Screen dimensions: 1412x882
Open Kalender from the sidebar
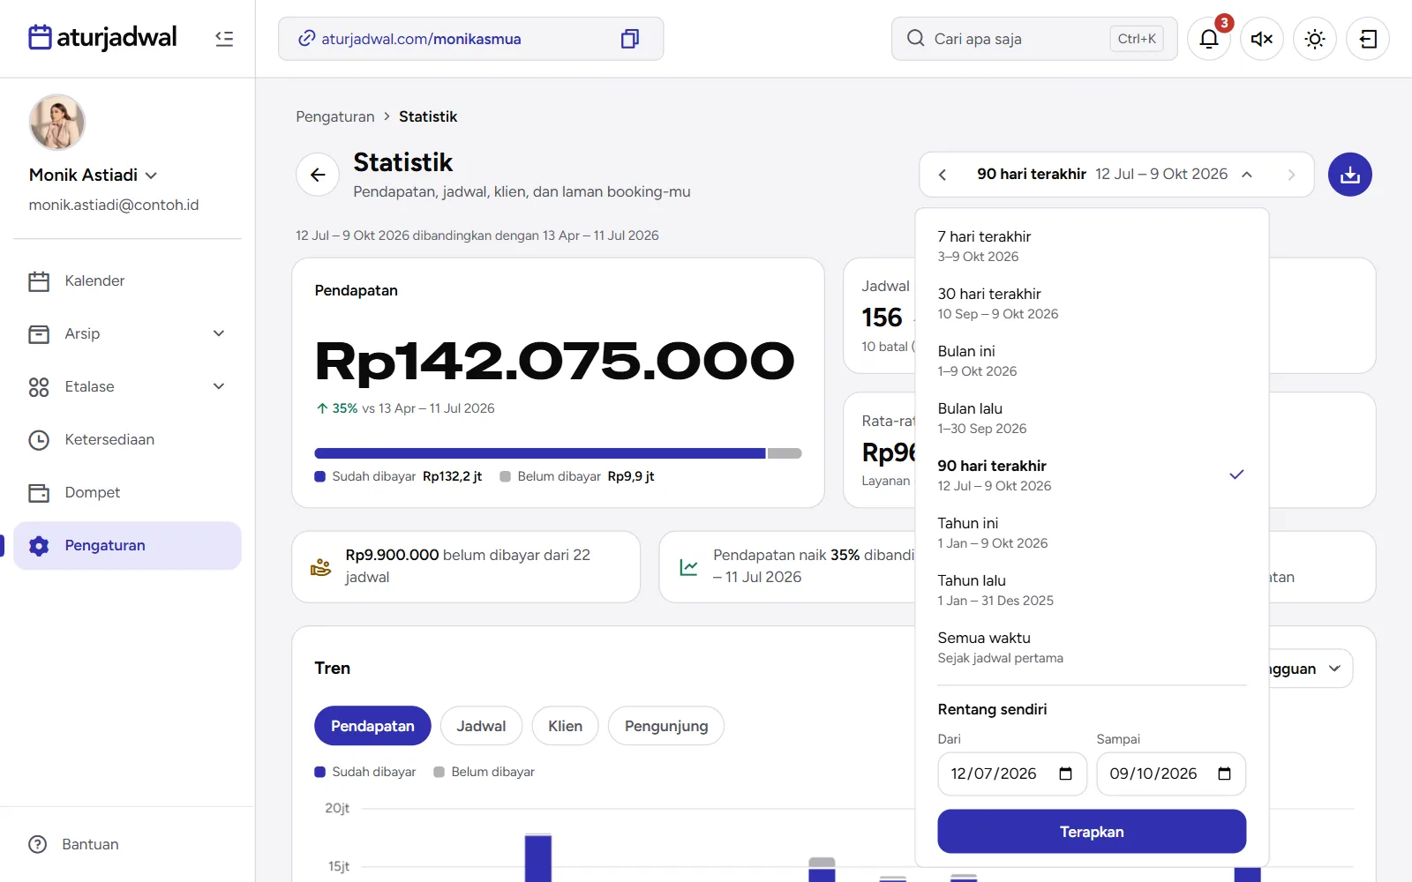[127, 280]
